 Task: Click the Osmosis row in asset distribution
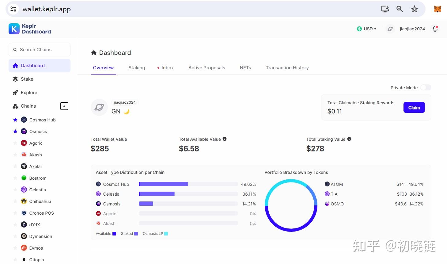176,204
